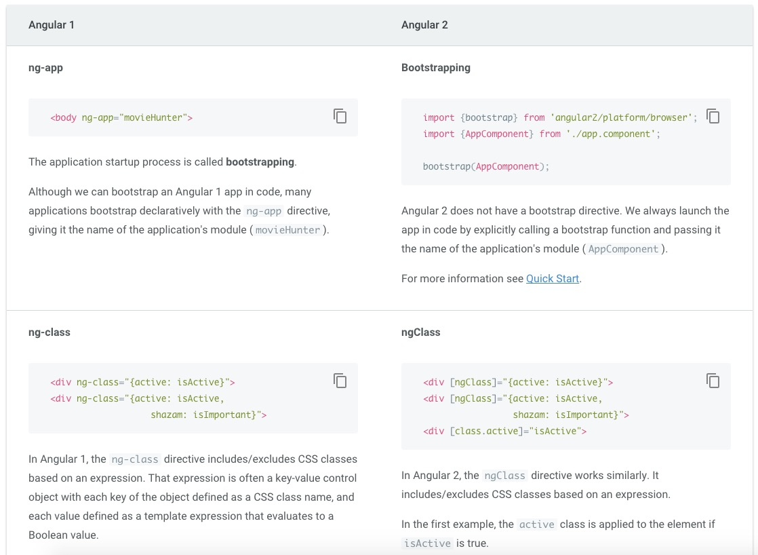Click the first div ng-class code line
This screenshot has width=758, height=555.
click(x=142, y=382)
